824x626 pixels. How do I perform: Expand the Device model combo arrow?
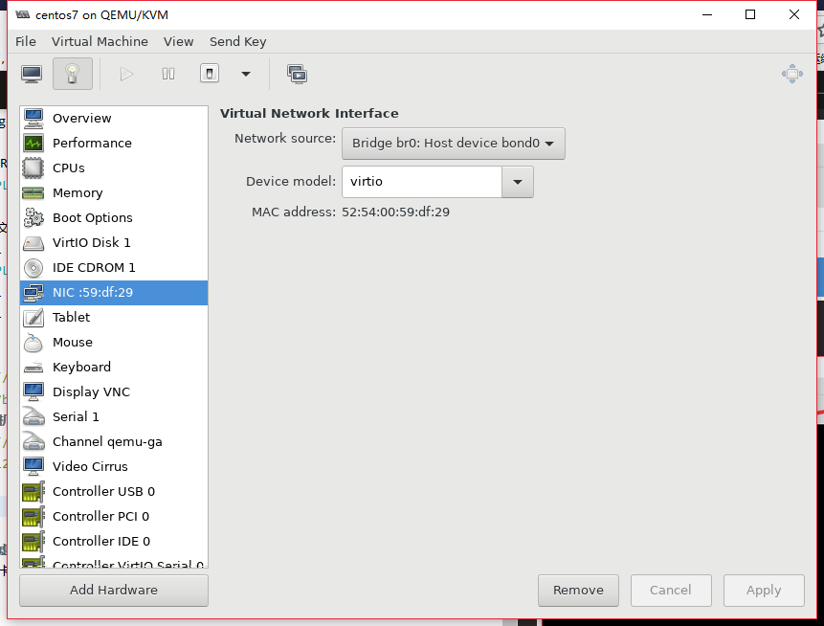tap(518, 182)
